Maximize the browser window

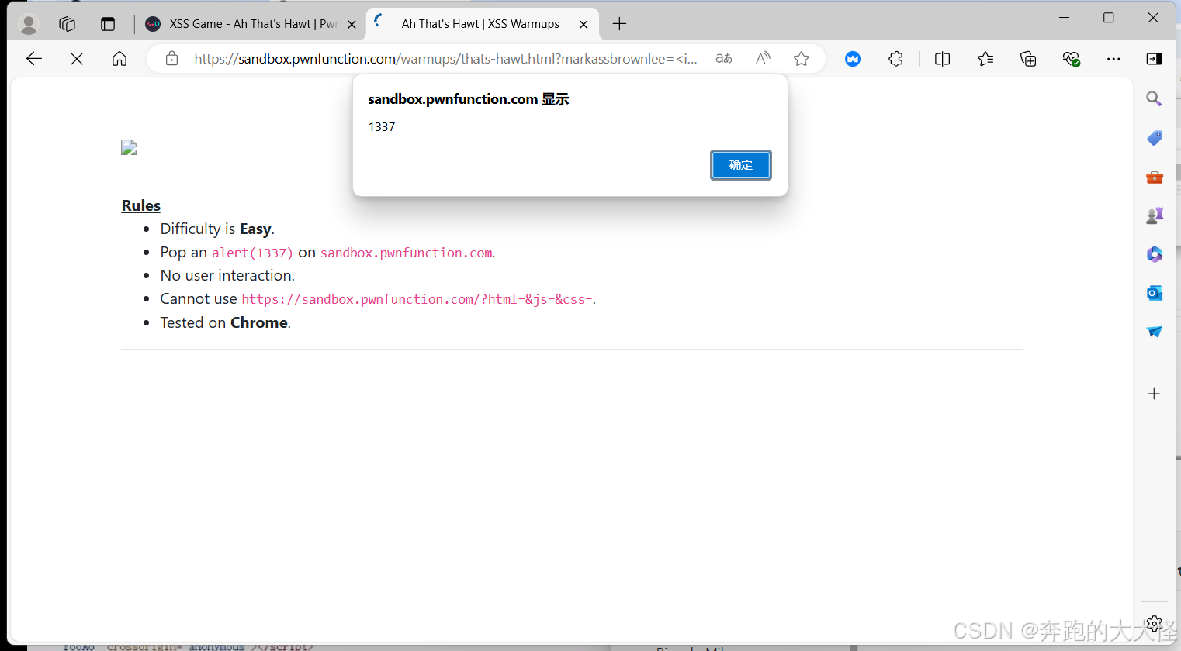coord(1109,18)
